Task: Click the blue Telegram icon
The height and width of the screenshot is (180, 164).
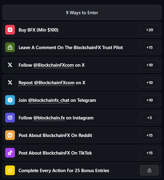Action: pos(10,100)
